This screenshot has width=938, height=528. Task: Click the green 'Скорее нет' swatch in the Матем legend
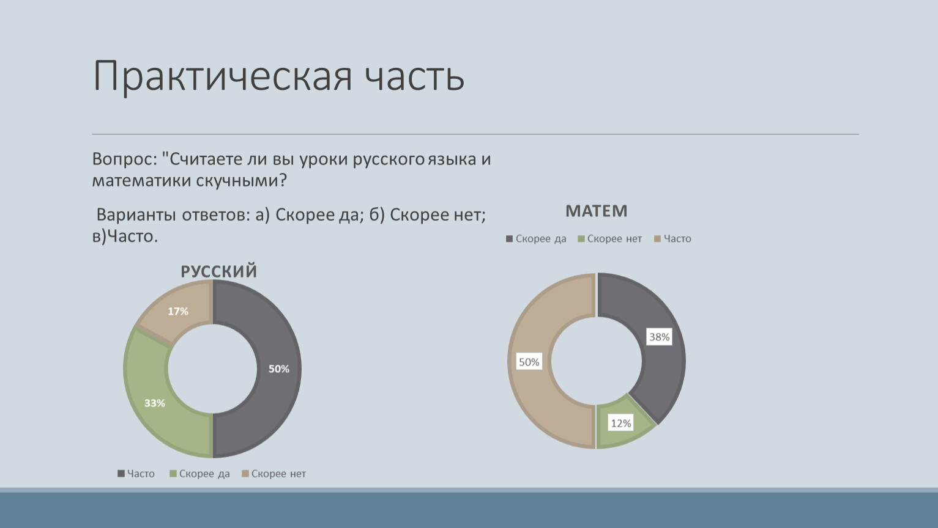point(581,239)
